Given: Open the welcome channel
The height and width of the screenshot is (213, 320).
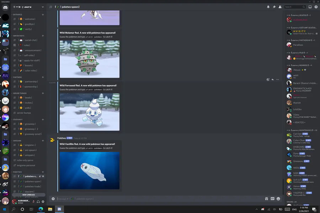Looking at the screenshot, I should pos(28,19).
